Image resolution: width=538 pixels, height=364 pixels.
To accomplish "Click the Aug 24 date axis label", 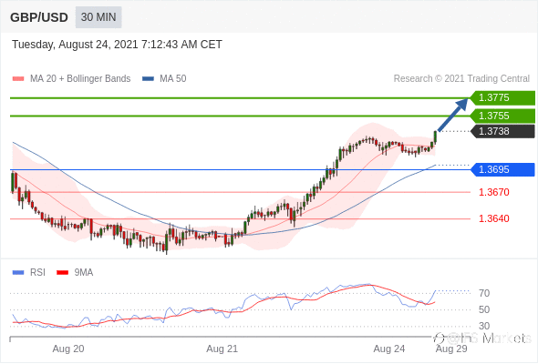I will pos(389,349).
